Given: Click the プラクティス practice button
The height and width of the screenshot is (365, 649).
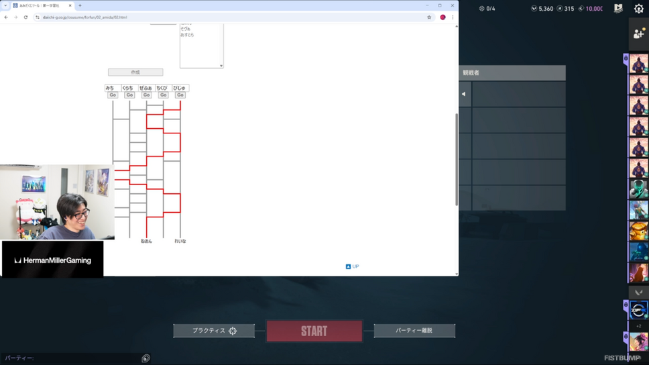Looking at the screenshot, I should click(x=214, y=331).
